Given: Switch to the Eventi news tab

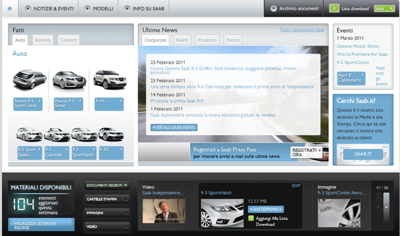Looking at the screenshot, I should coord(182,40).
